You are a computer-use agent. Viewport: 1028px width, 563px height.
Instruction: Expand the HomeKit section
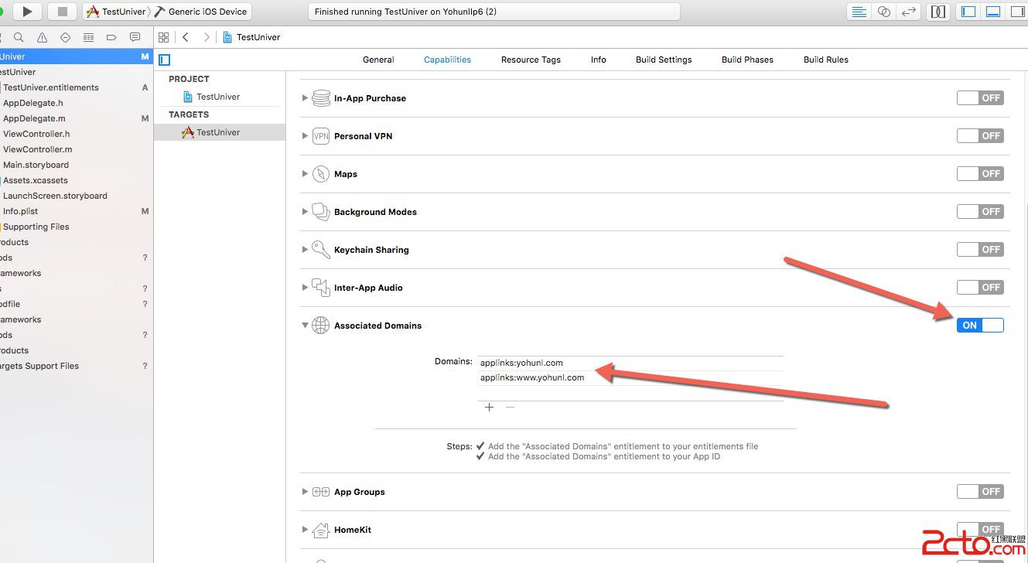point(305,530)
